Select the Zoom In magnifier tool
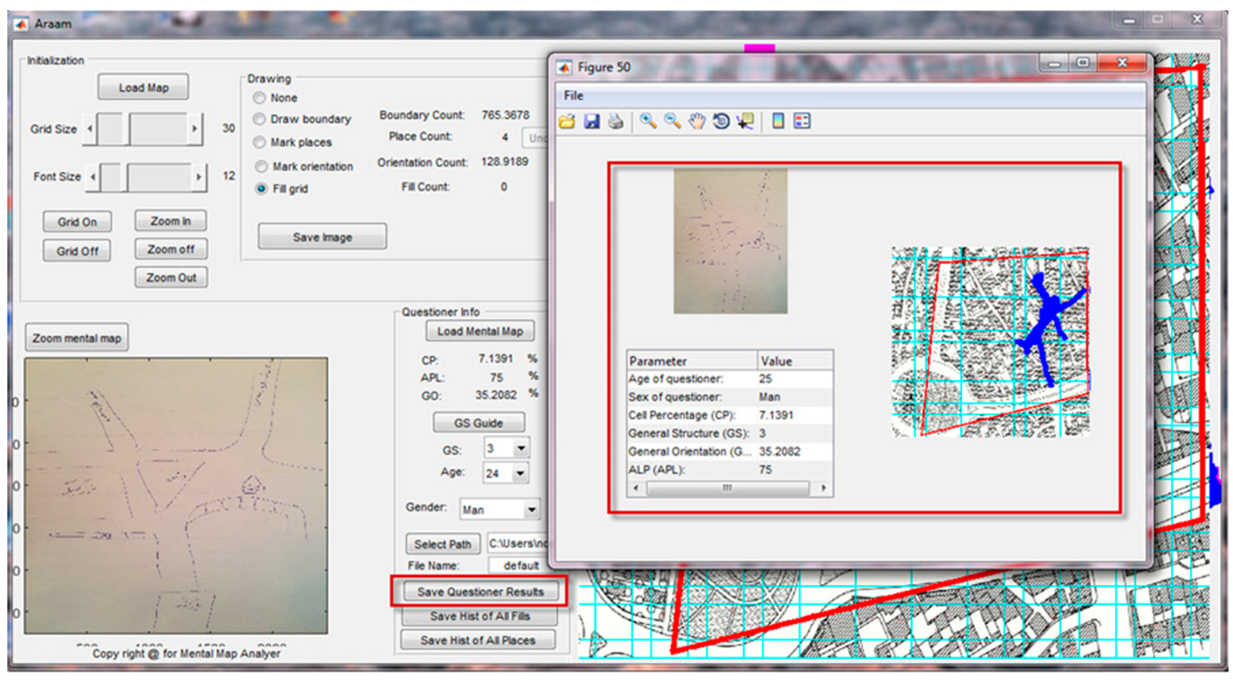The height and width of the screenshot is (681, 1233). pos(648,121)
